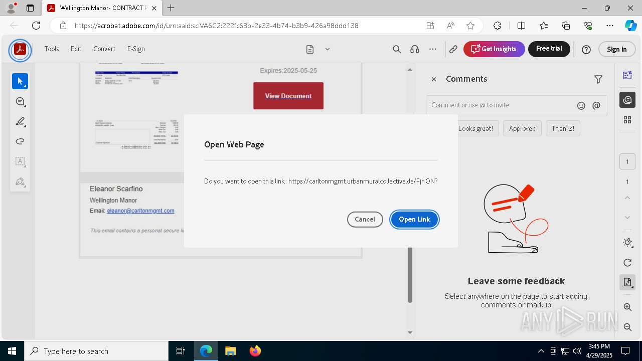Click the browser address bar URL
The height and width of the screenshot is (361, 642).
216,26
